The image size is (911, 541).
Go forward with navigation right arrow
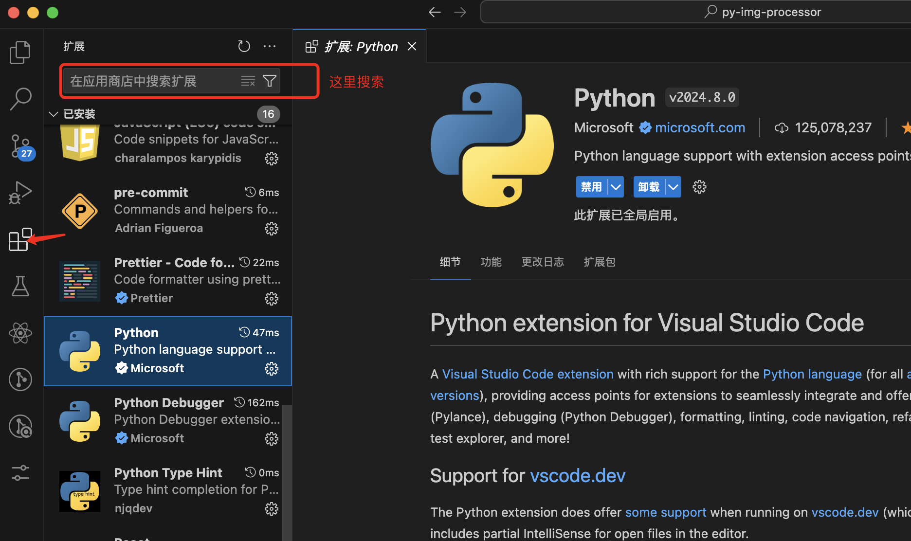point(460,12)
